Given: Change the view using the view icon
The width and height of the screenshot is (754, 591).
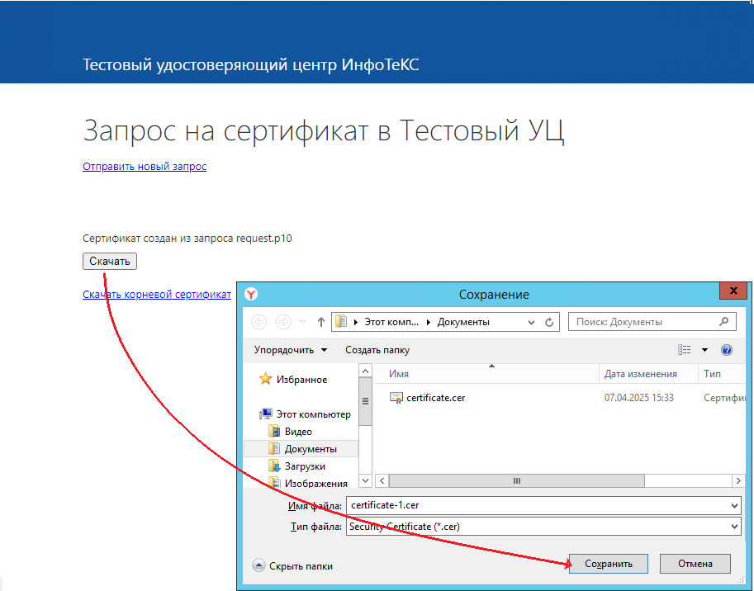Looking at the screenshot, I should 685,350.
